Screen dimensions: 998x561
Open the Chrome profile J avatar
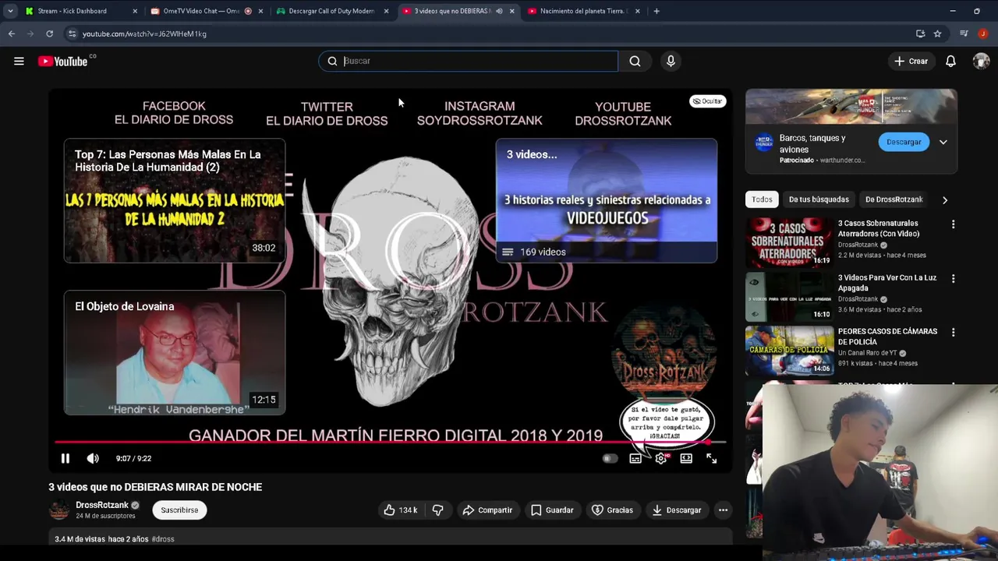[x=982, y=34]
